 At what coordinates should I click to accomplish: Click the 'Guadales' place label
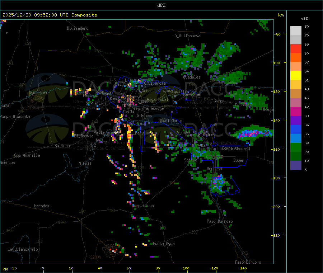[192, 77]
